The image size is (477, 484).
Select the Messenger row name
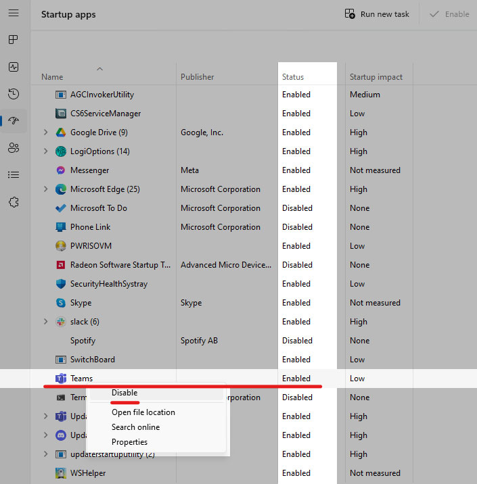click(x=89, y=170)
